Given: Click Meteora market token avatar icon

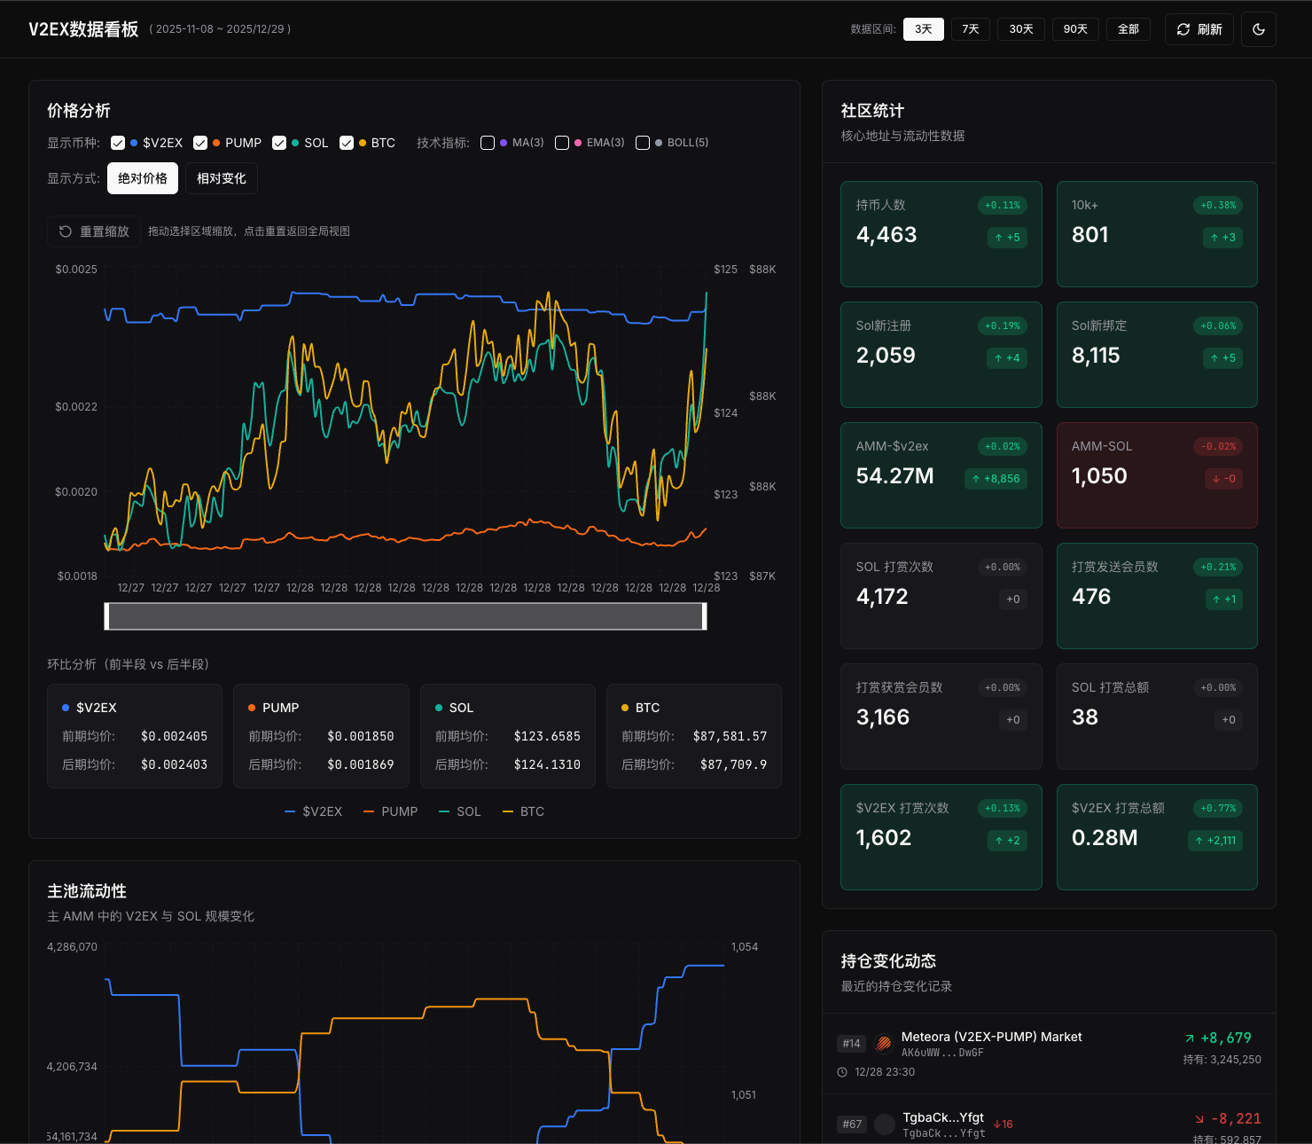Looking at the screenshot, I should click(x=883, y=1044).
